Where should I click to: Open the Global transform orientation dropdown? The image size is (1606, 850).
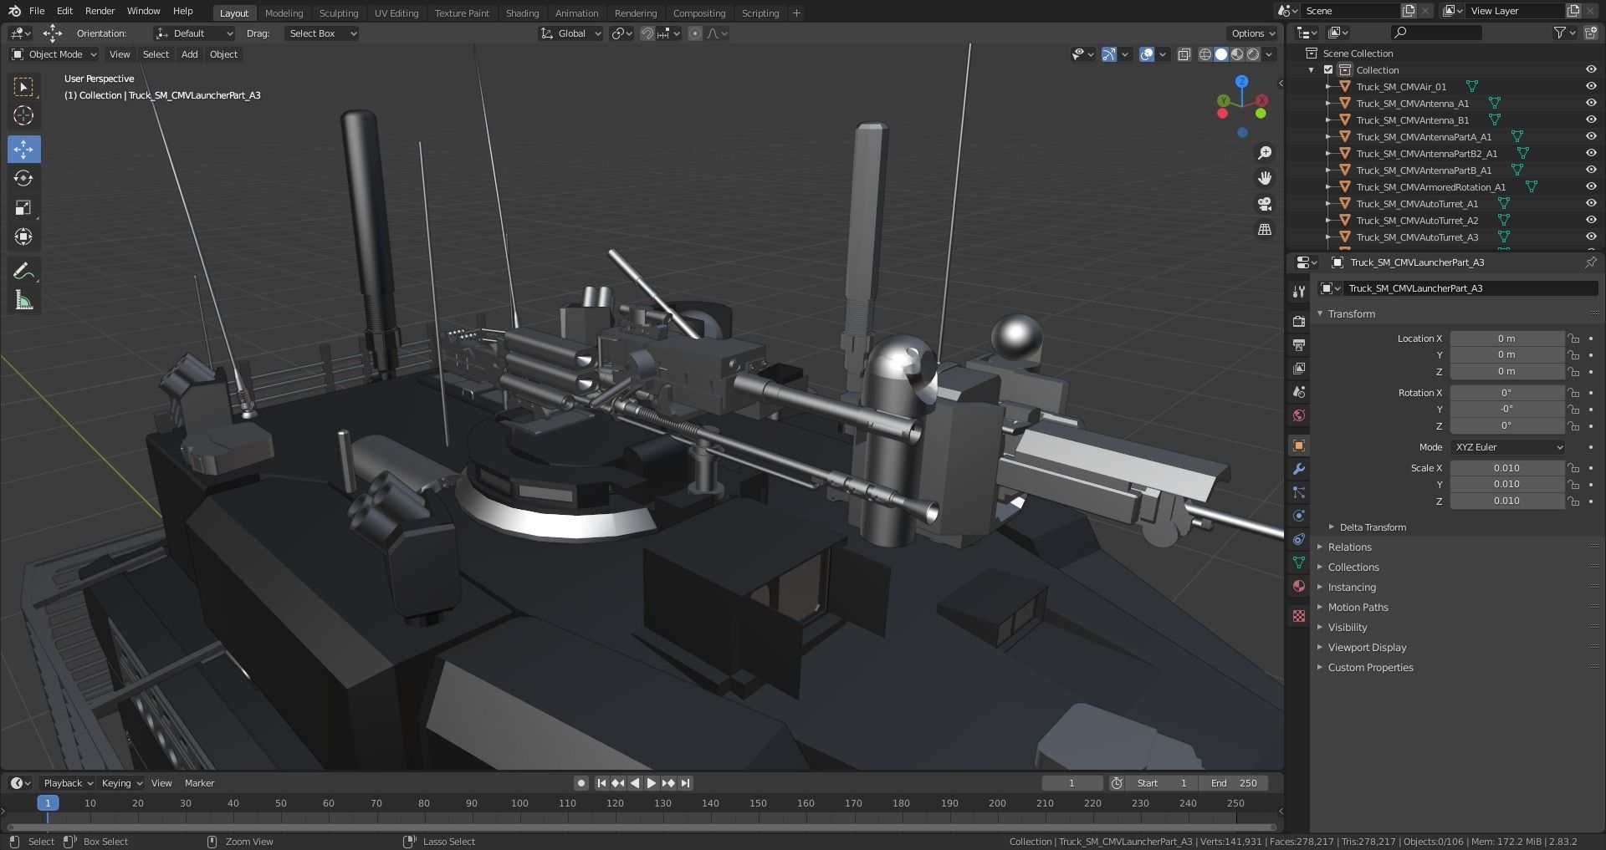571,33
